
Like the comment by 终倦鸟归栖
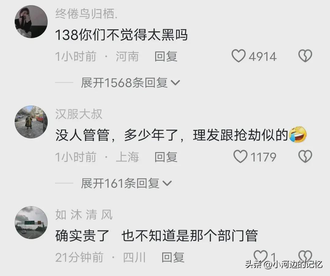tap(238, 56)
